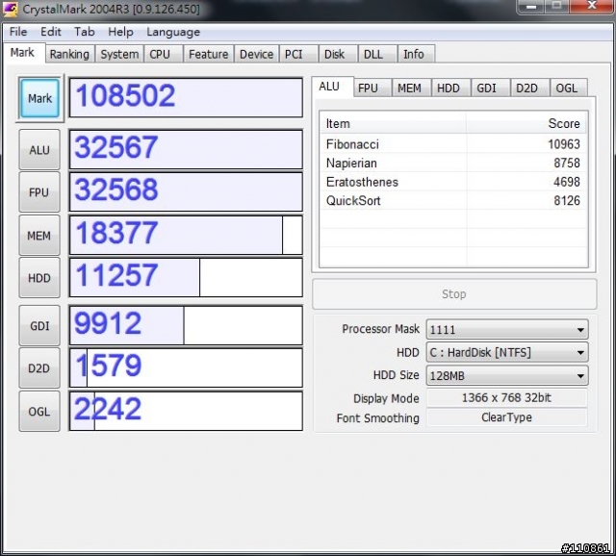Select the ALU results tab
Image resolution: width=616 pixels, height=556 pixels.
coord(332,87)
